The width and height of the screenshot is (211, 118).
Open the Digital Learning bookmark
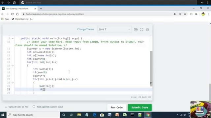[22, 19]
